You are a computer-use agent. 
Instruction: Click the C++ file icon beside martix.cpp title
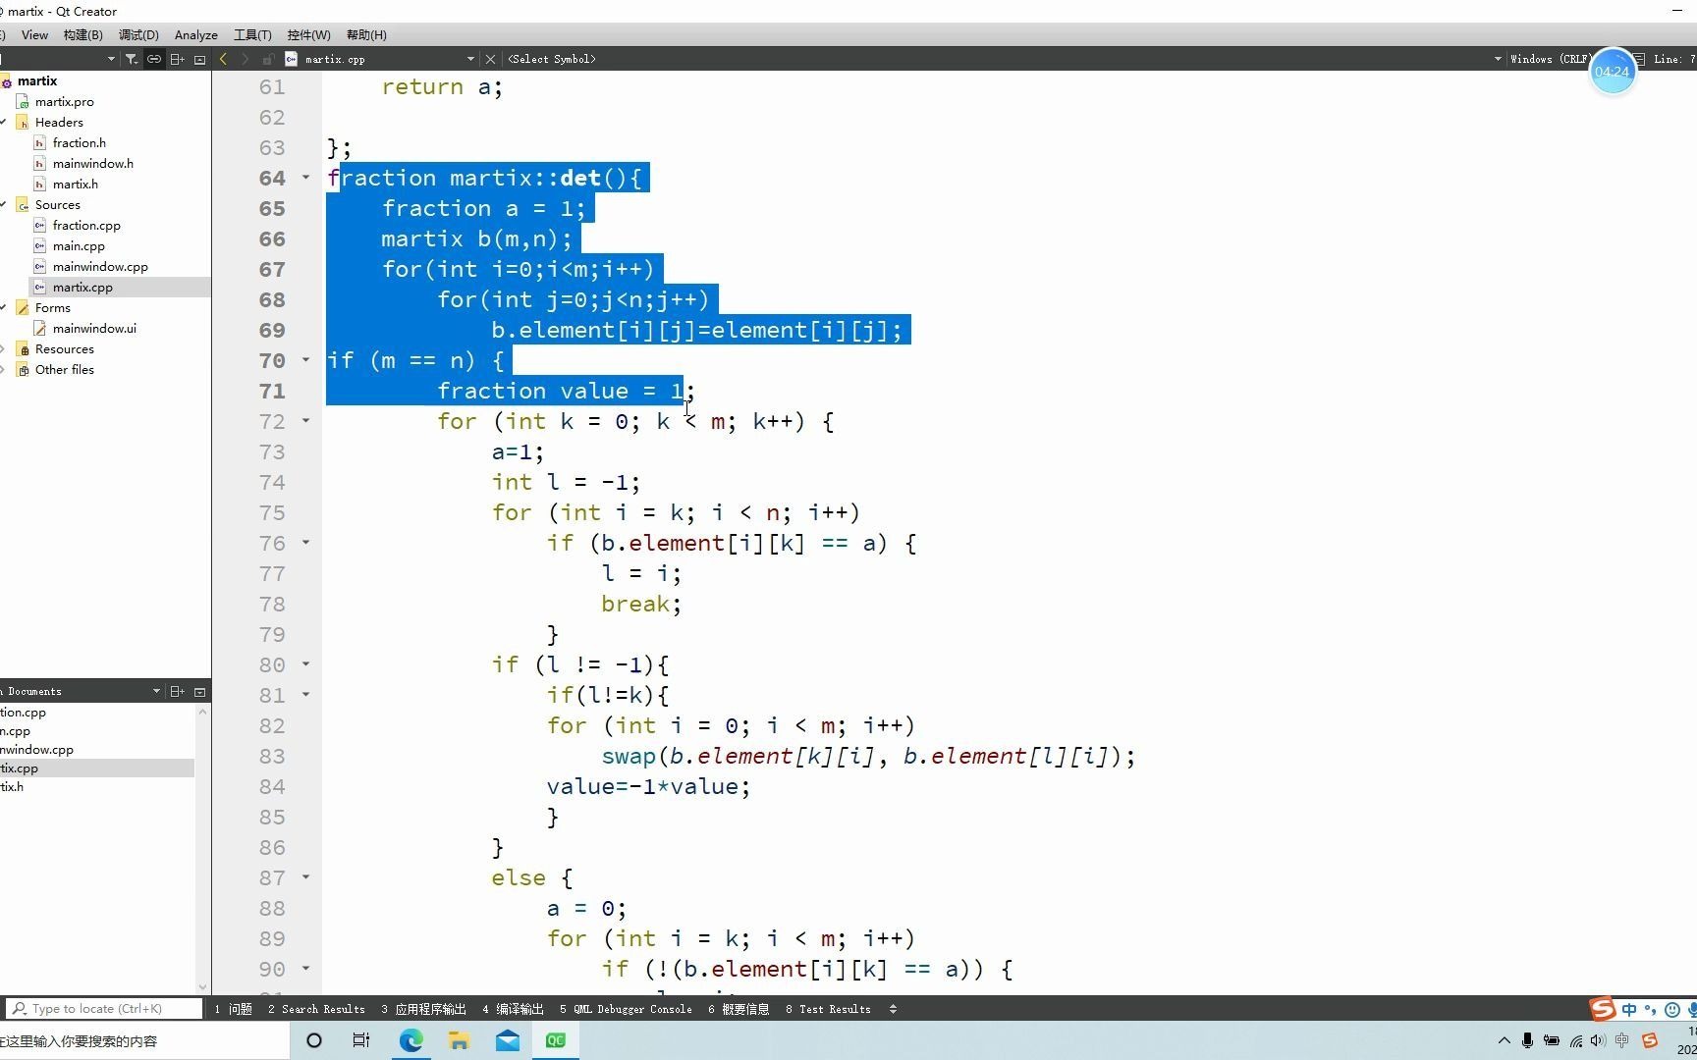click(290, 59)
